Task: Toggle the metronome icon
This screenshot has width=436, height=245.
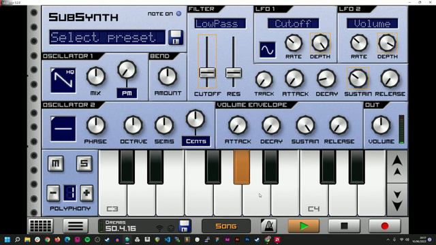Action: [268, 226]
